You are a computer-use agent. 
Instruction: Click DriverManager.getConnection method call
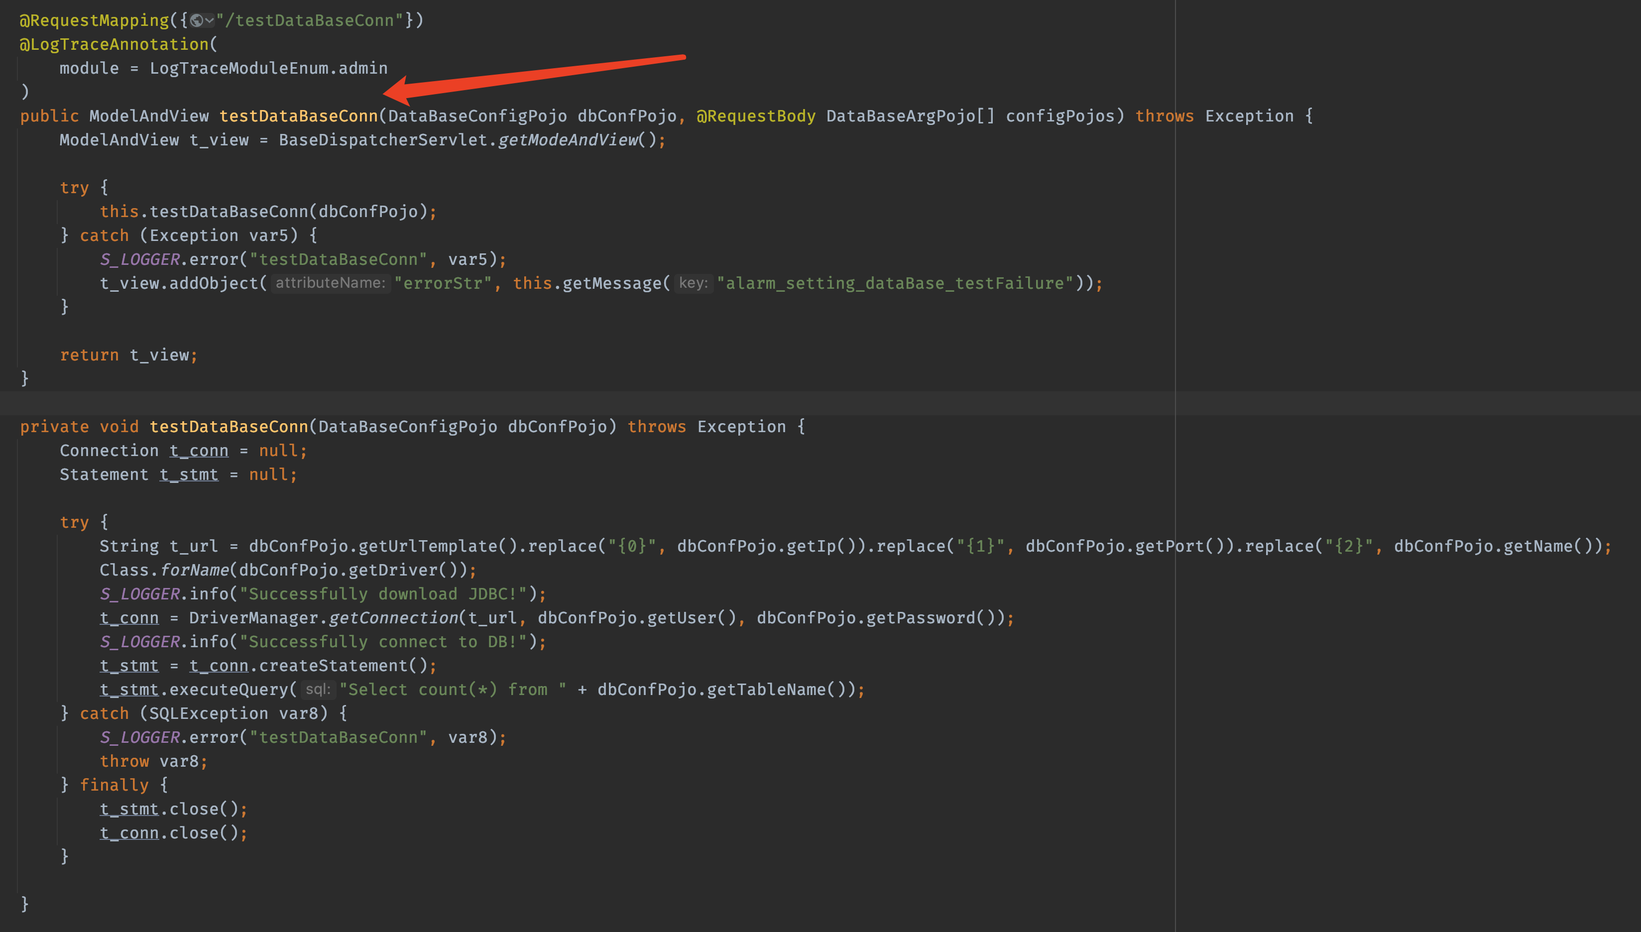click(393, 618)
